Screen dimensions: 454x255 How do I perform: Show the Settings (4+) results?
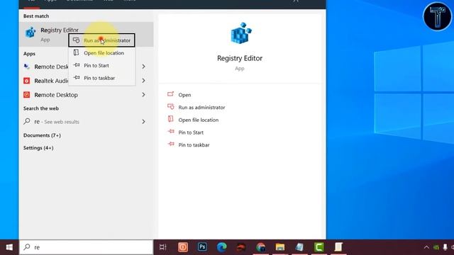click(x=38, y=148)
